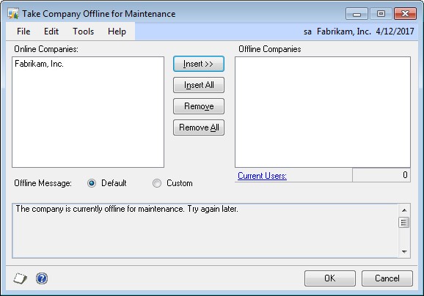The image size is (424, 296).
Task: Select the Custom offline message option
Action: click(x=157, y=183)
